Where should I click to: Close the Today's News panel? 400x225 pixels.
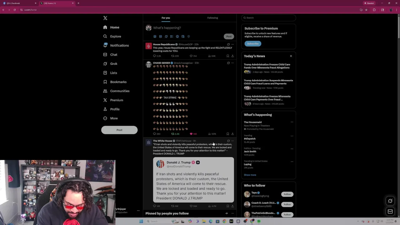tap(291, 56)
